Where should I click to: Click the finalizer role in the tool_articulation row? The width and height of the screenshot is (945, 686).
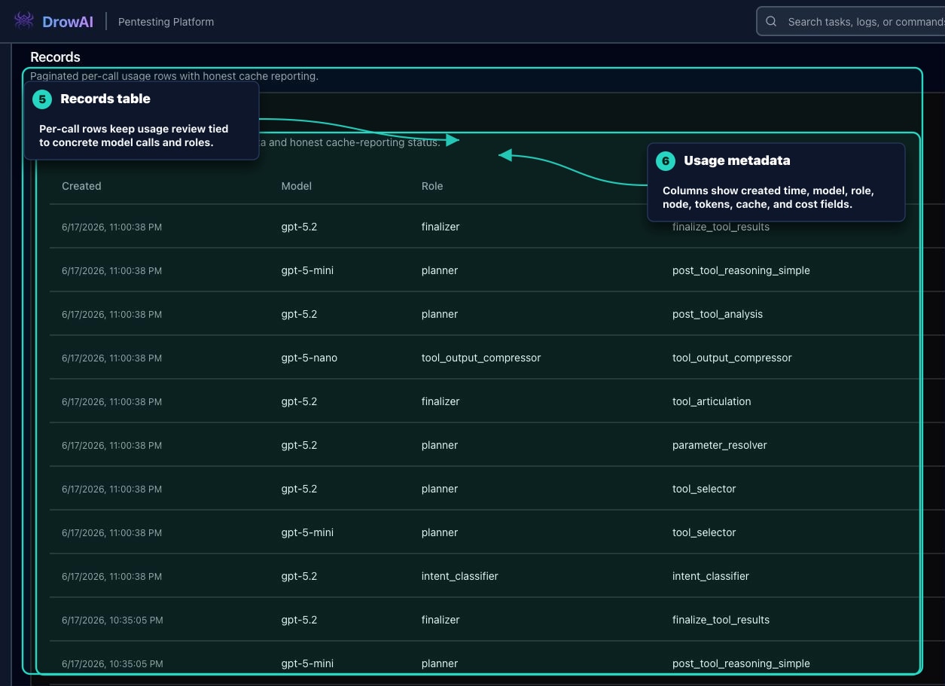point(440,401)
